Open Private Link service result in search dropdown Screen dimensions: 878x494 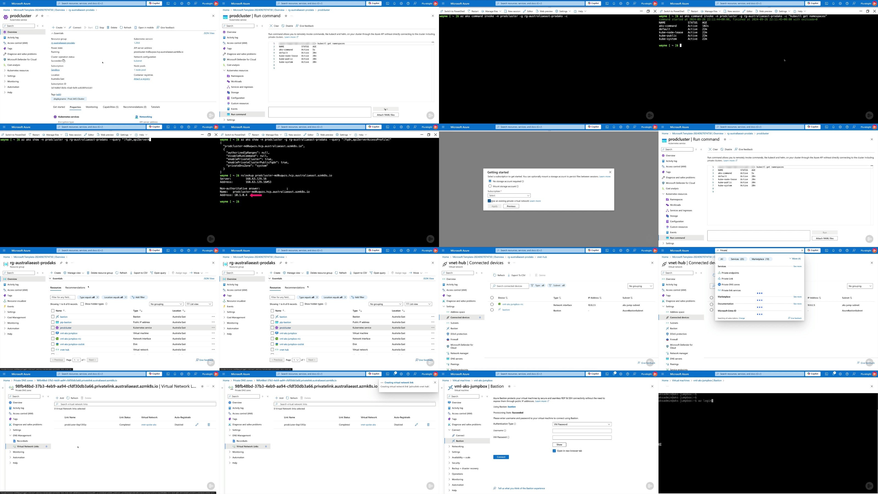point(725,279)
